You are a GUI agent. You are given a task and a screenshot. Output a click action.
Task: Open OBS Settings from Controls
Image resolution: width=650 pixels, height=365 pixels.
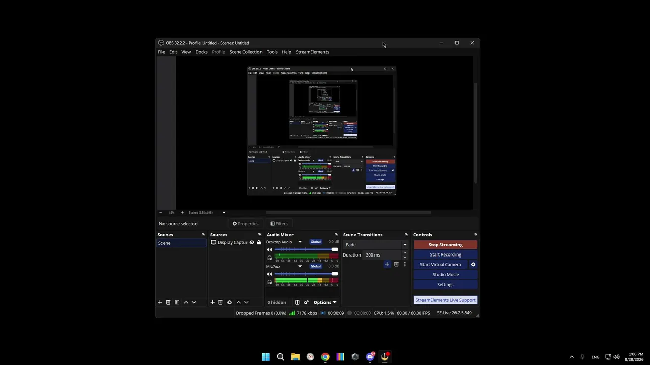coord(445,284)
